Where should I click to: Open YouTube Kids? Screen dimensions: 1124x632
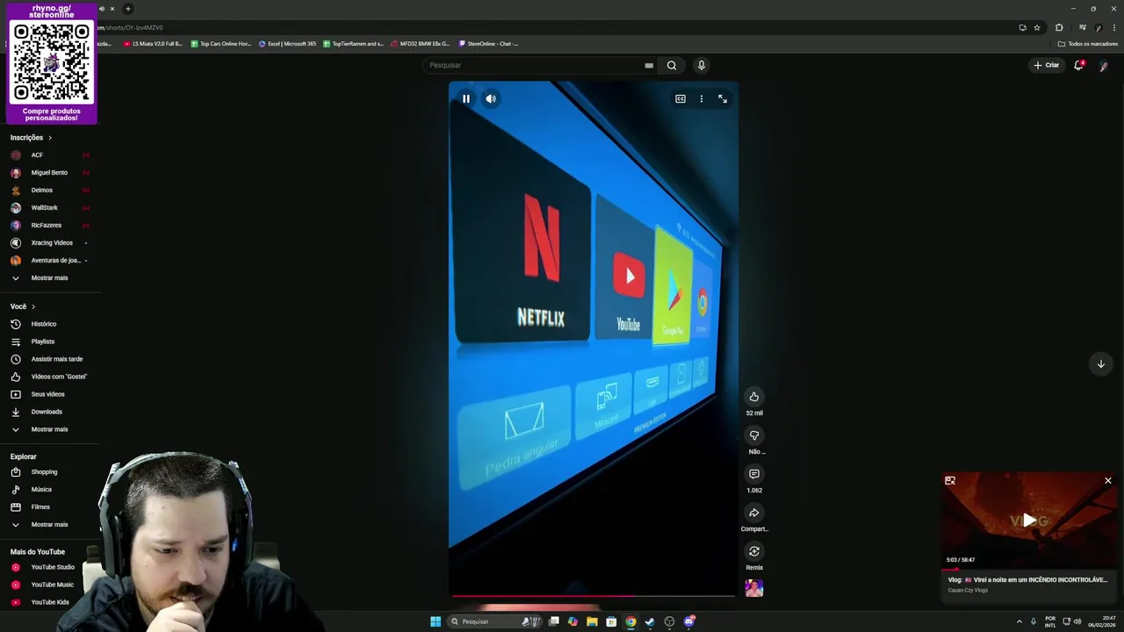coord(50,602)
